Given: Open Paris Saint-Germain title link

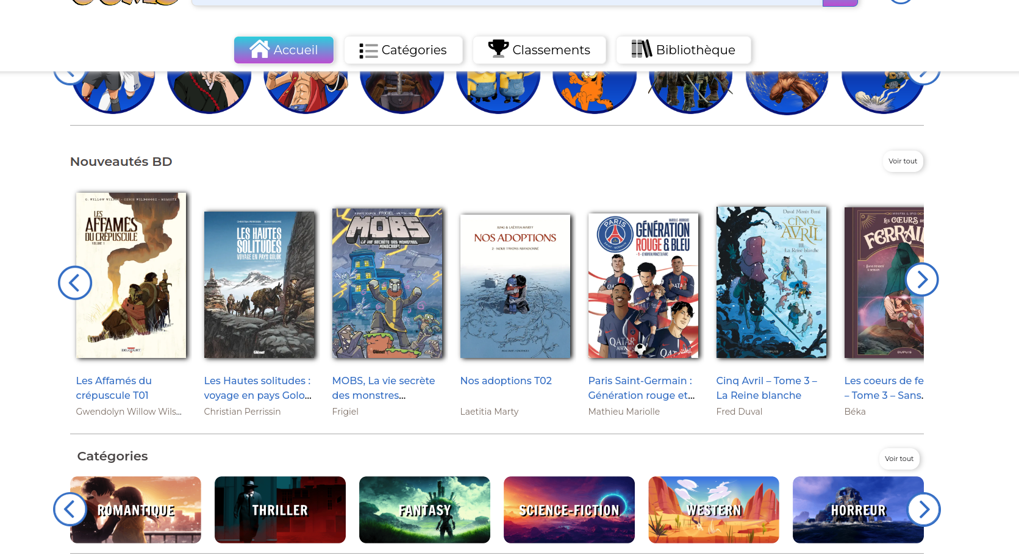Looking at the screenshot, I should [642, 388].
